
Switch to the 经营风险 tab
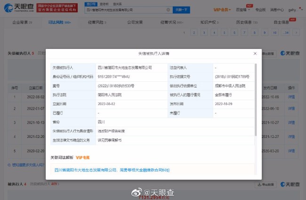click(97, 23)
